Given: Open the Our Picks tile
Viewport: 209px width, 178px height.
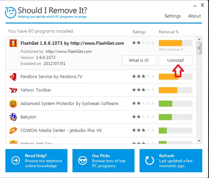Looking at the screenshot, I should (x=103, y=161).
